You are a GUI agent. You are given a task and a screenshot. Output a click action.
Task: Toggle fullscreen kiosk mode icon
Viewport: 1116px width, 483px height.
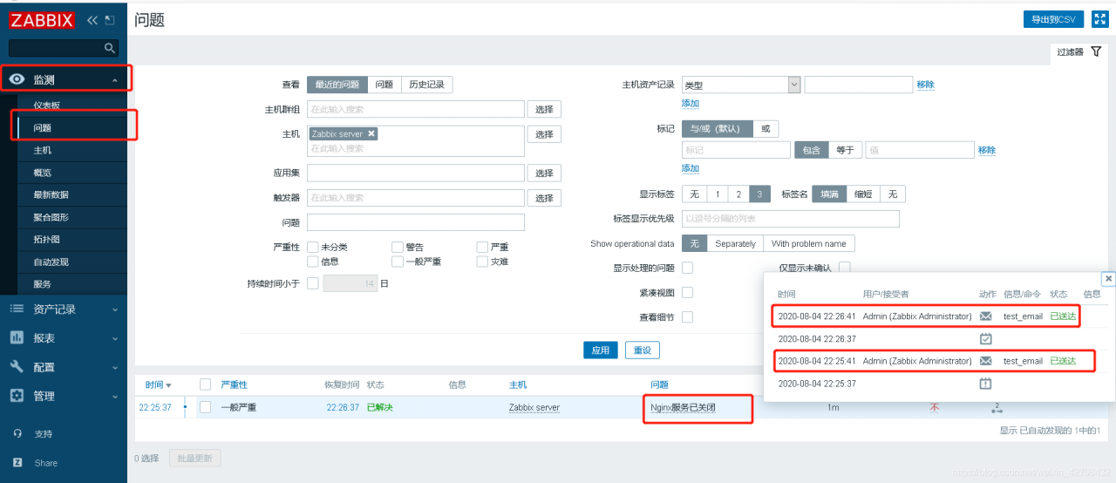tap(1099, 19)
